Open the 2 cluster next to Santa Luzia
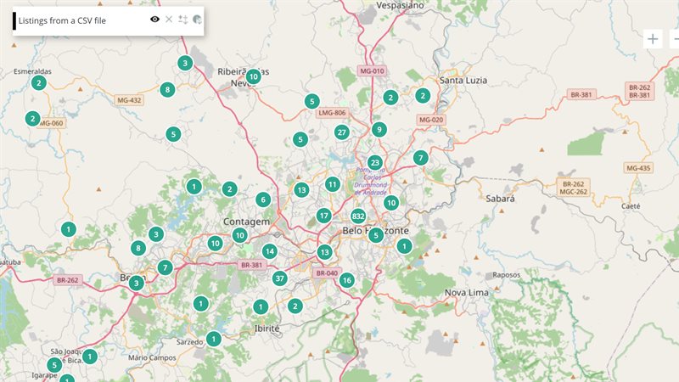 [x=423, y=96]
